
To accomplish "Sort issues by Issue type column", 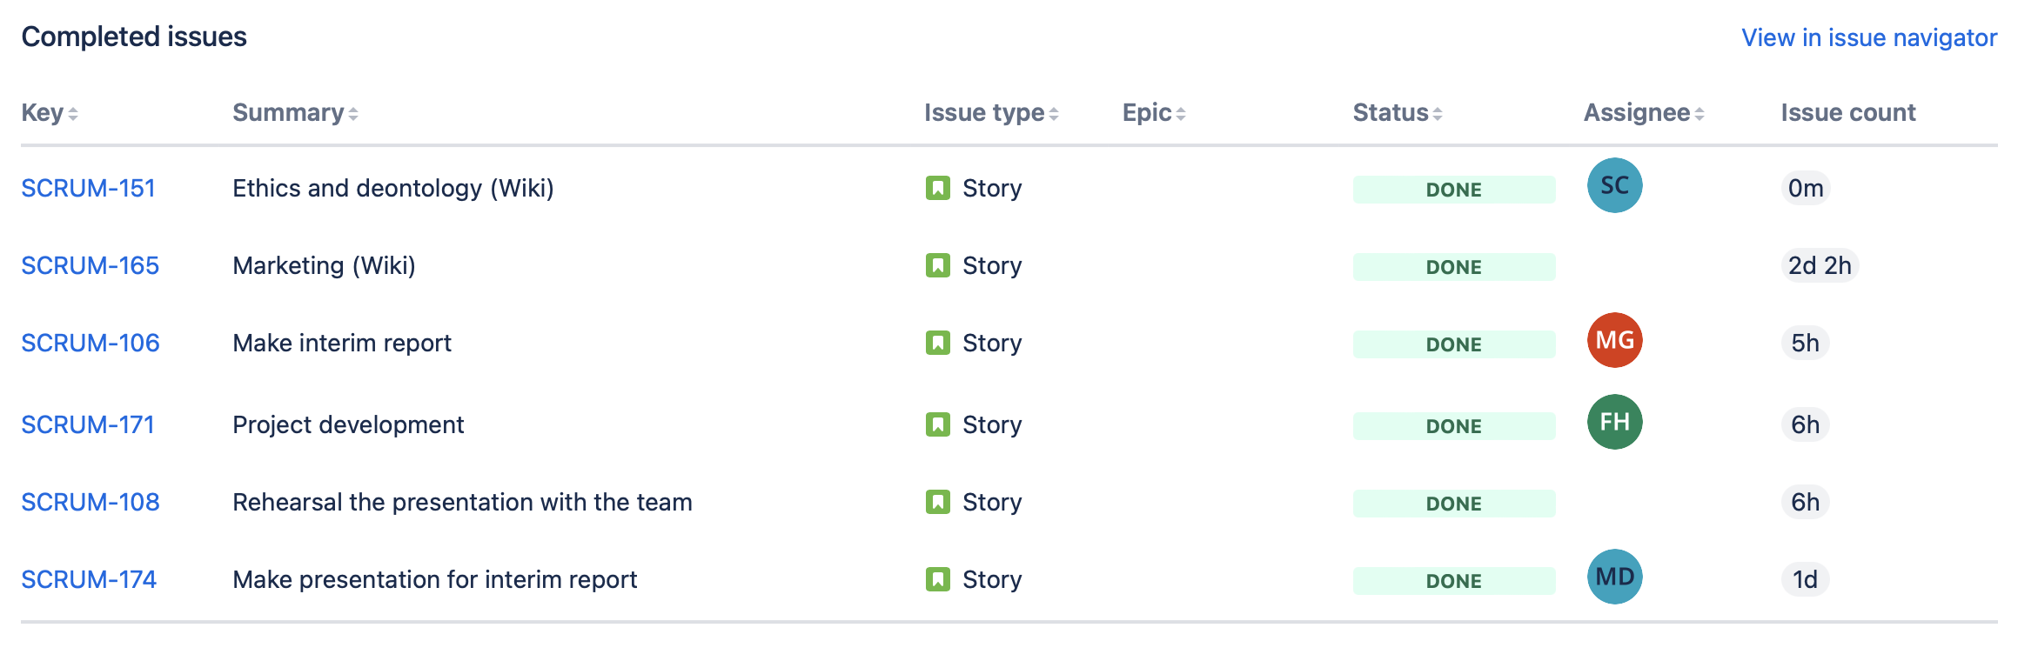I will pyautogui.click(x=990, y=113).
